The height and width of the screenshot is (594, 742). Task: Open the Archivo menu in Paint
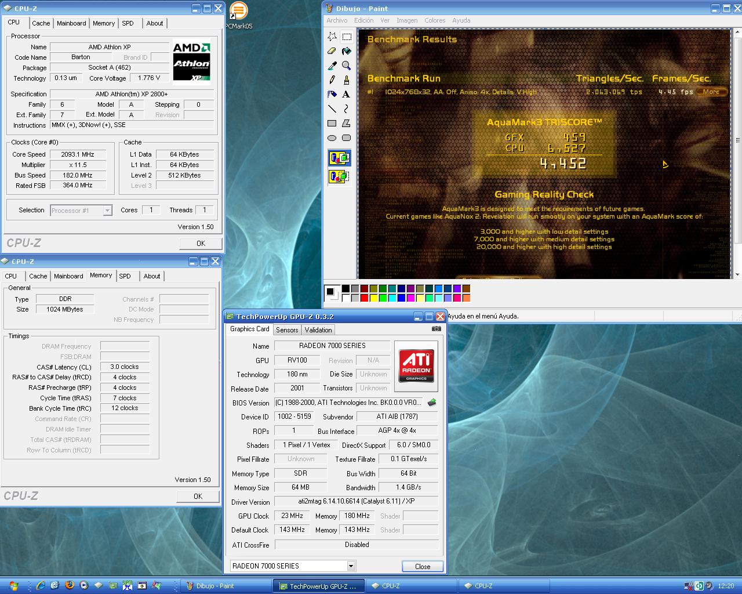[x=337, y=20]
